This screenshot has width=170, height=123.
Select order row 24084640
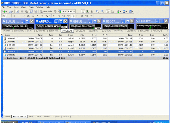point(86,38)
